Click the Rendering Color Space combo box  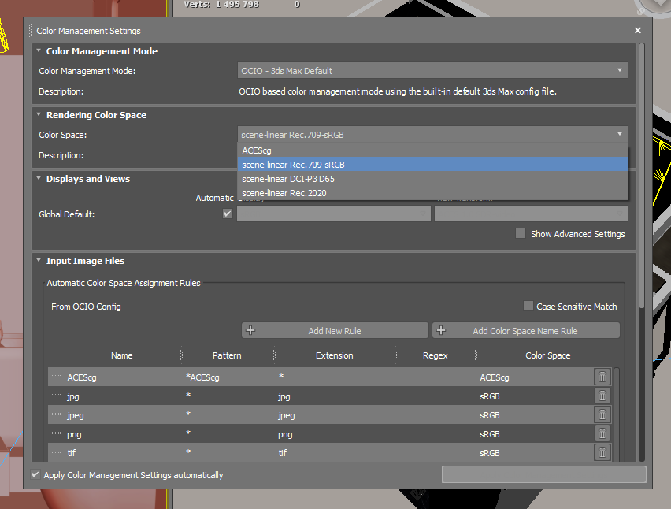coord(432,135)
